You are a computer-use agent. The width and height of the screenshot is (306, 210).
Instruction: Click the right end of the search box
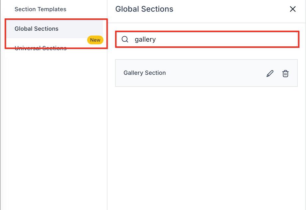pyautogui.click(x=289, y=39)
